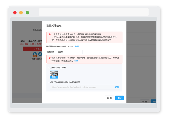Click the 关注方式 label
The image size is (169, 118).
click(50, 52)
